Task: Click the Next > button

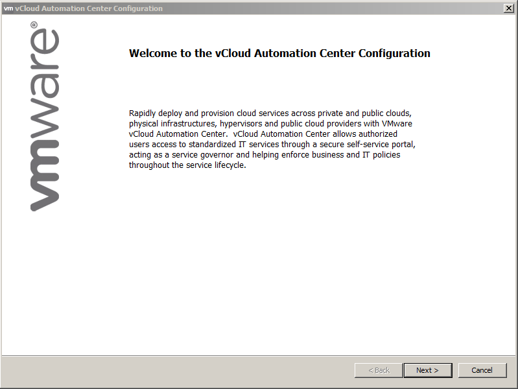Action: click(x=427, y=370)
